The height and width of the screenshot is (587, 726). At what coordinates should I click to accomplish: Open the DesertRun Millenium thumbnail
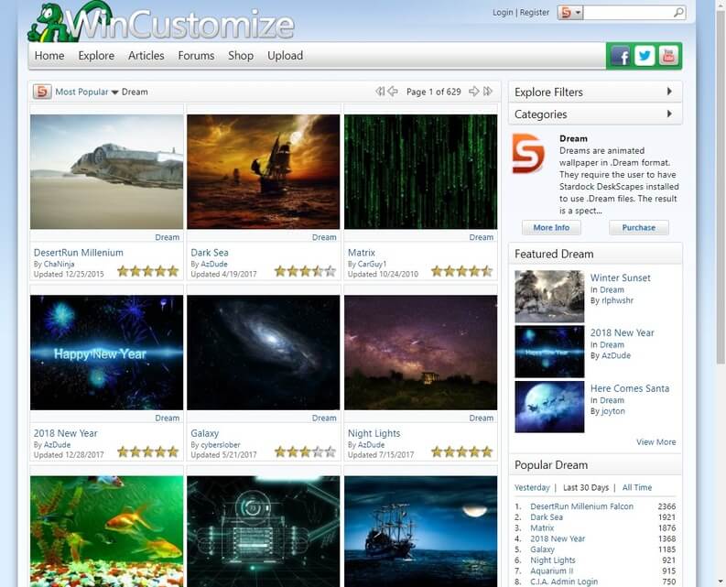(x=106, y=172)
